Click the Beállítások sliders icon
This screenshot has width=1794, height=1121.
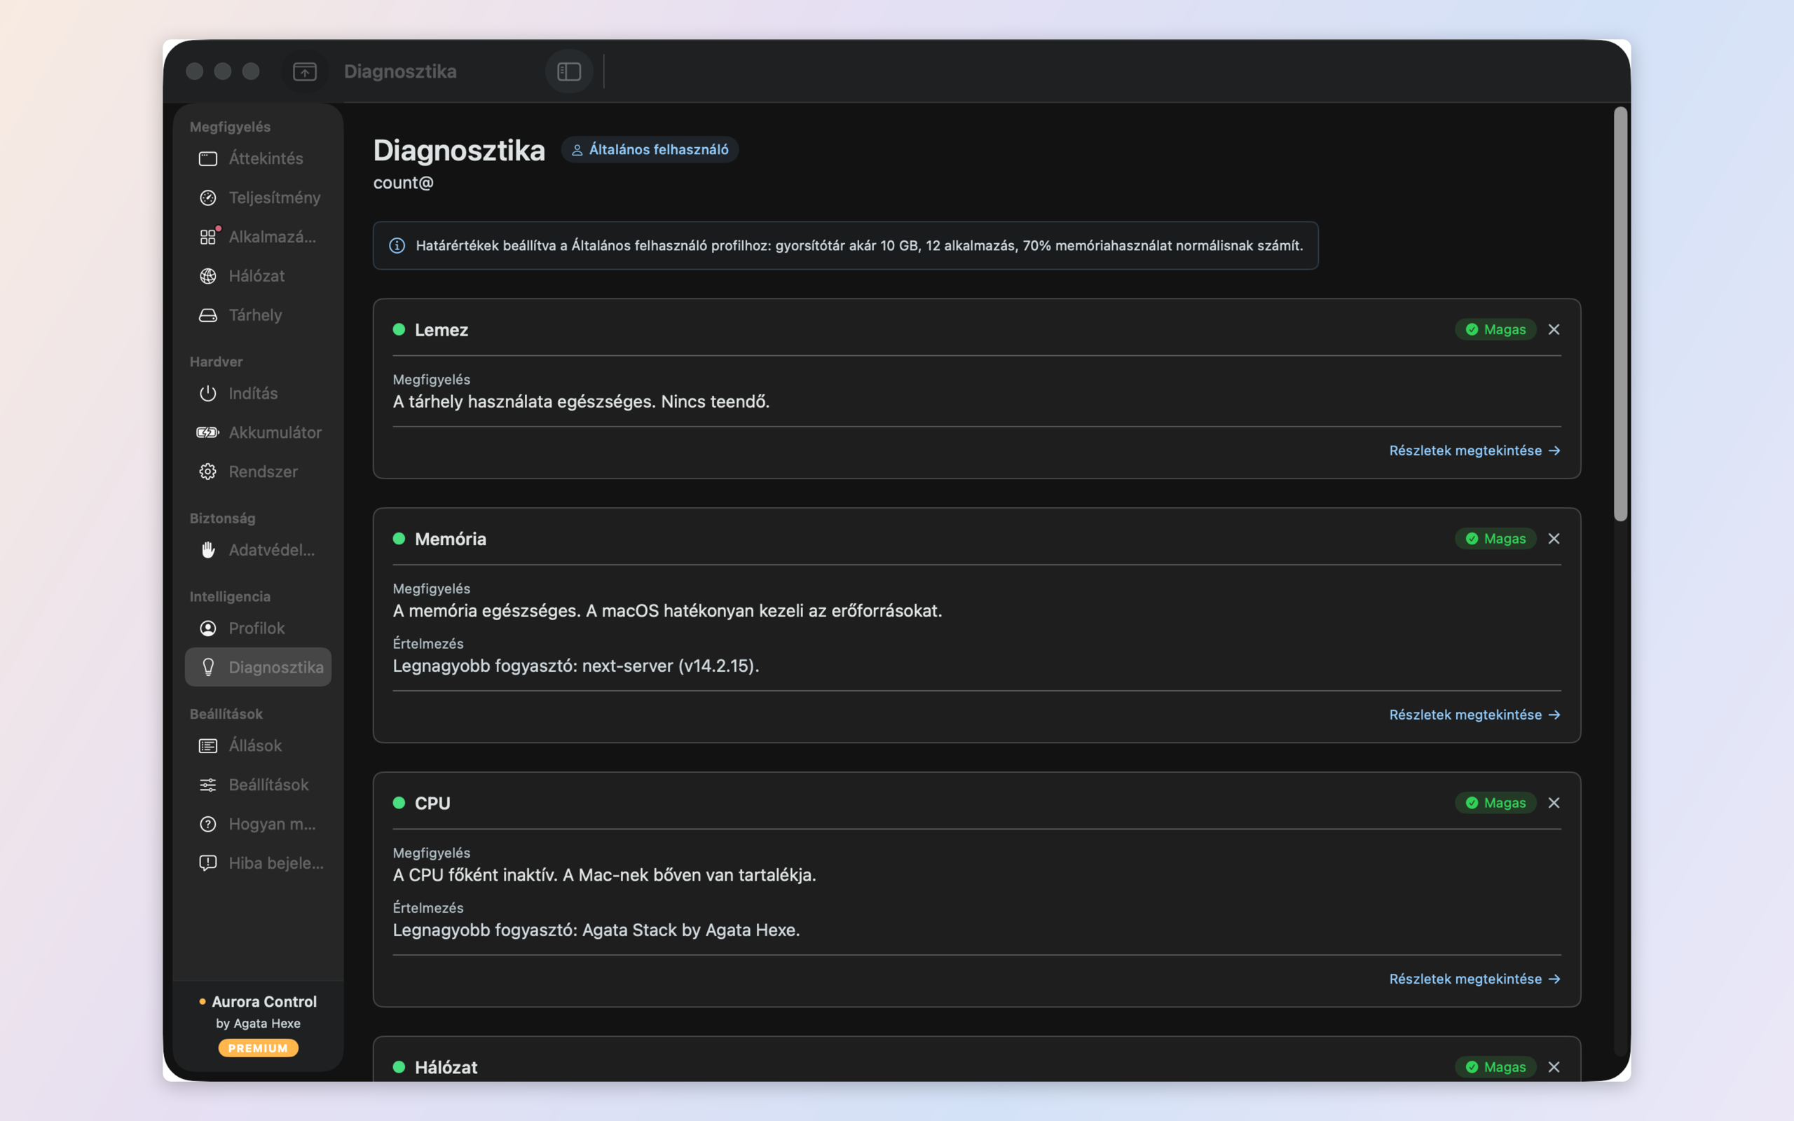[207, 785]
